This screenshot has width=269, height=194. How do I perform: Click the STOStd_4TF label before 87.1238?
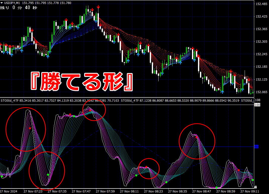coord(130,101)
